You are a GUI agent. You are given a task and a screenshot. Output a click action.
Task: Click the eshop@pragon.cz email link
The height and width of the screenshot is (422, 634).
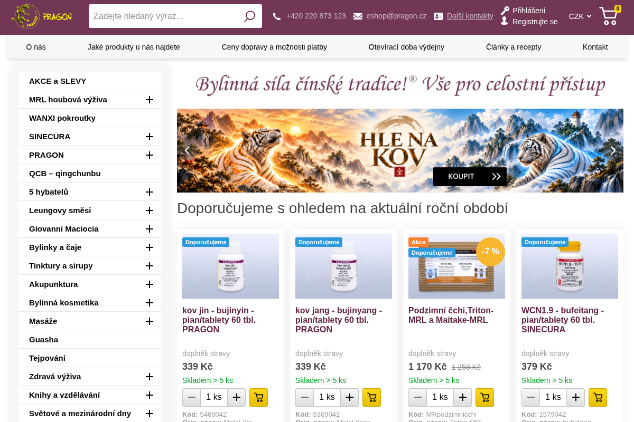(396, 16)
